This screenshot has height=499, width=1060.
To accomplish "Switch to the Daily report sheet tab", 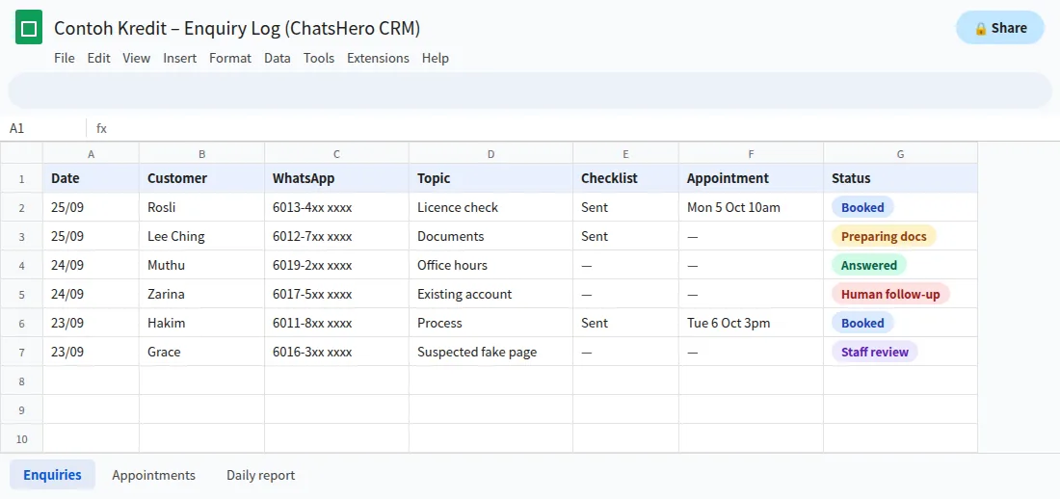I will pos(260,475).
